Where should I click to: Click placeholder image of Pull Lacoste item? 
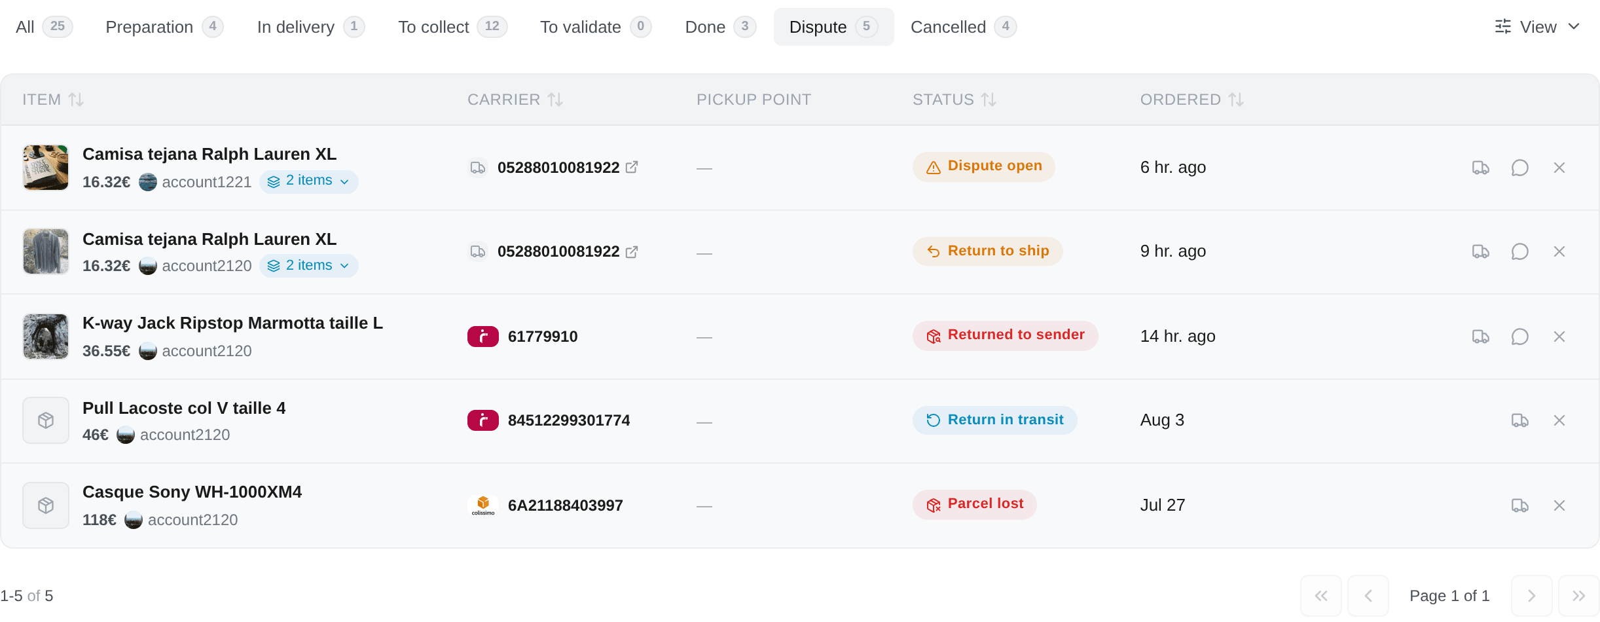[46, 420]
